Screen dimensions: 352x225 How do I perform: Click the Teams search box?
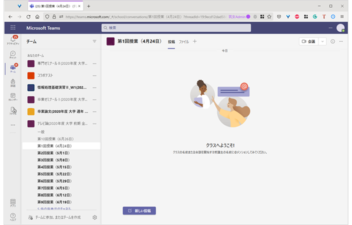[176, 28]
